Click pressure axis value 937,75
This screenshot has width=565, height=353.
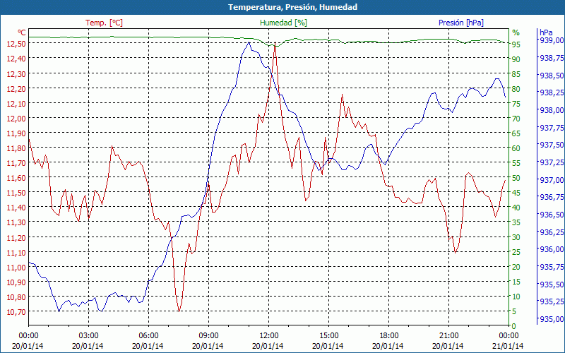(551, 128)
